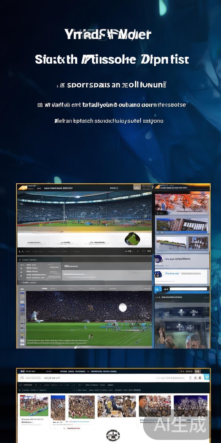Click the green hexagonal field icon below stadium
Viewport: 221px width, 443px height.
(x=133, y=239)
